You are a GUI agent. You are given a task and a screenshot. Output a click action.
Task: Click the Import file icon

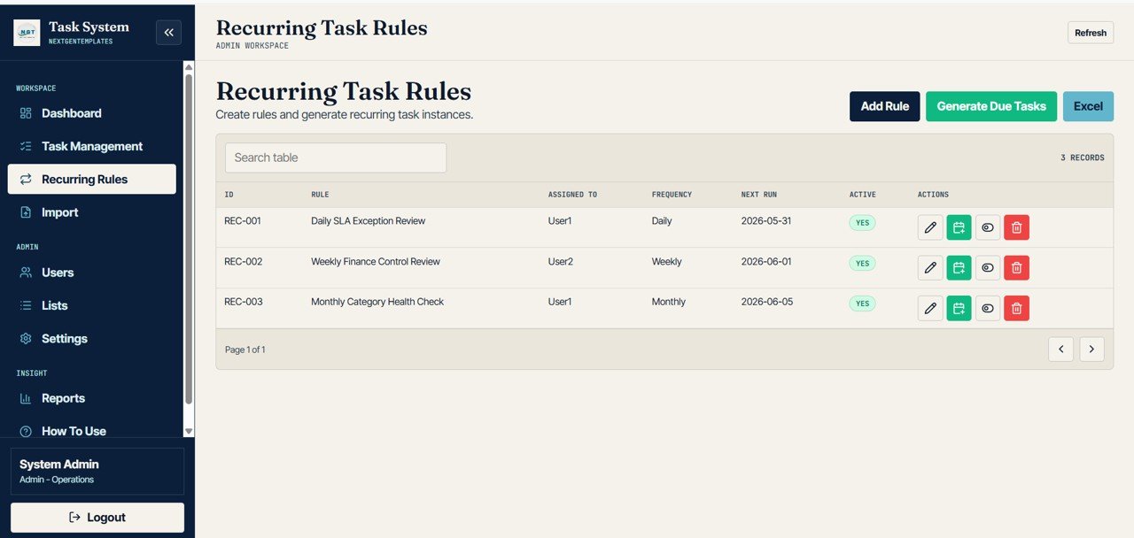coord(26,212)
